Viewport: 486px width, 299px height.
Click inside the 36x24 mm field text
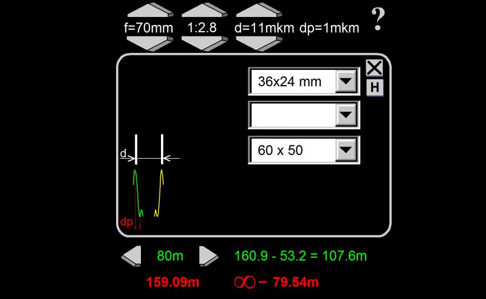click(x=290, y=81)
